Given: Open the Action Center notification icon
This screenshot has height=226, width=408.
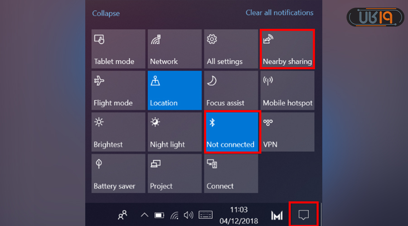Looking at the screenshot, I should [x=304, y=215].
